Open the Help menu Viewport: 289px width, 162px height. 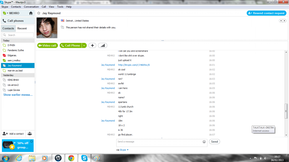click(69, 7)
